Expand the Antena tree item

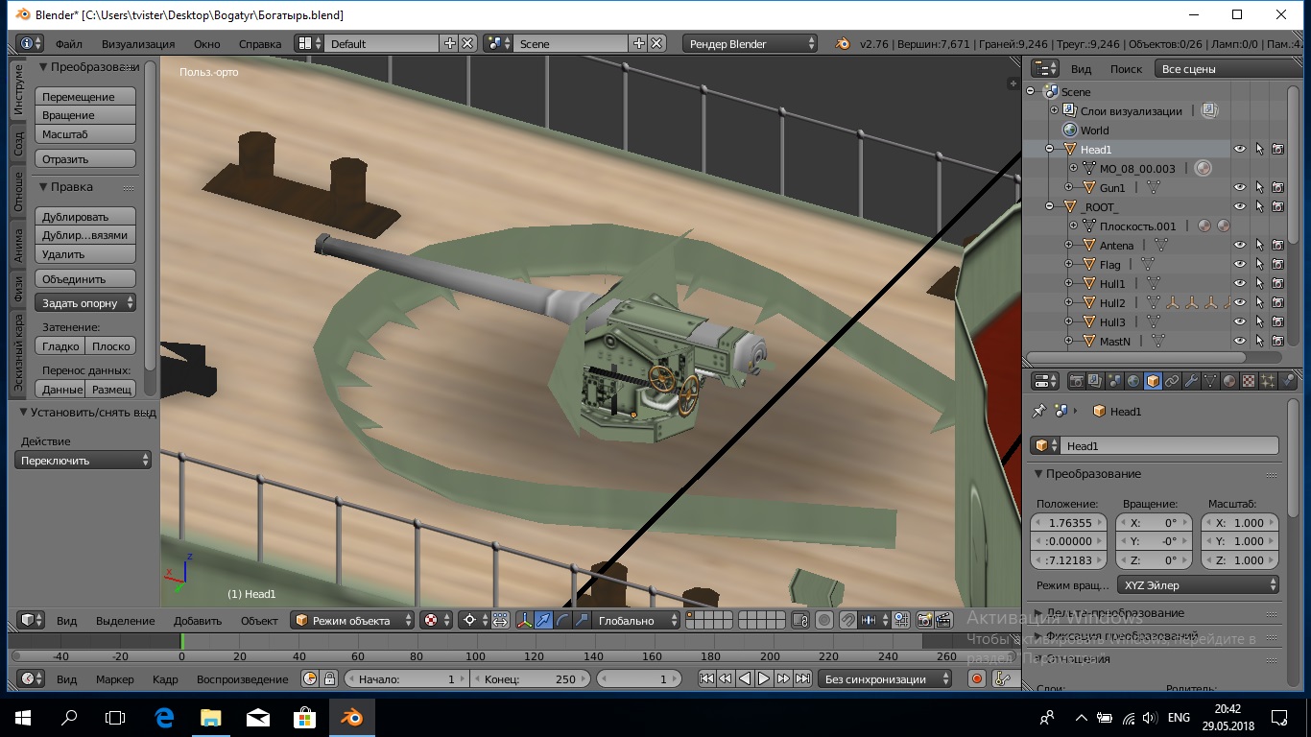[1069, 246]
